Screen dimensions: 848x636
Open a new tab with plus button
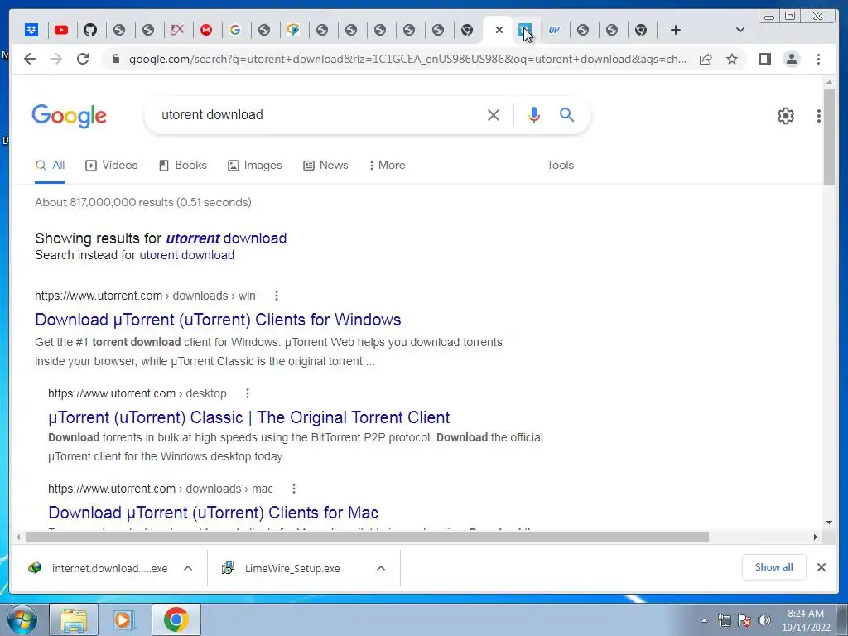676,31
